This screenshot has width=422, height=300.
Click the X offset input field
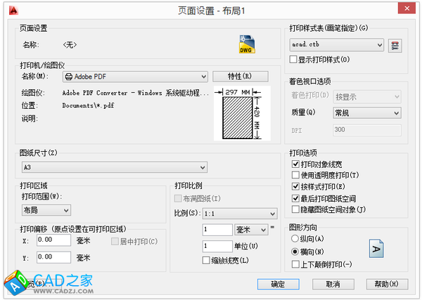54,240
